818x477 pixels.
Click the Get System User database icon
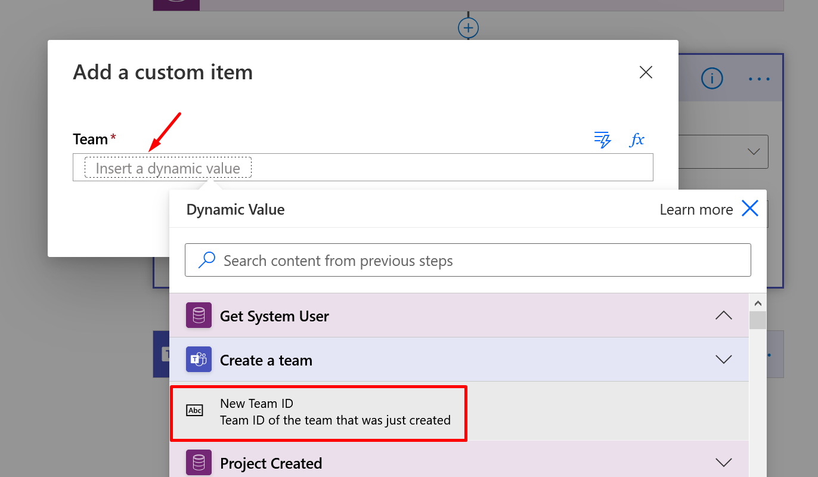point(199,315)
